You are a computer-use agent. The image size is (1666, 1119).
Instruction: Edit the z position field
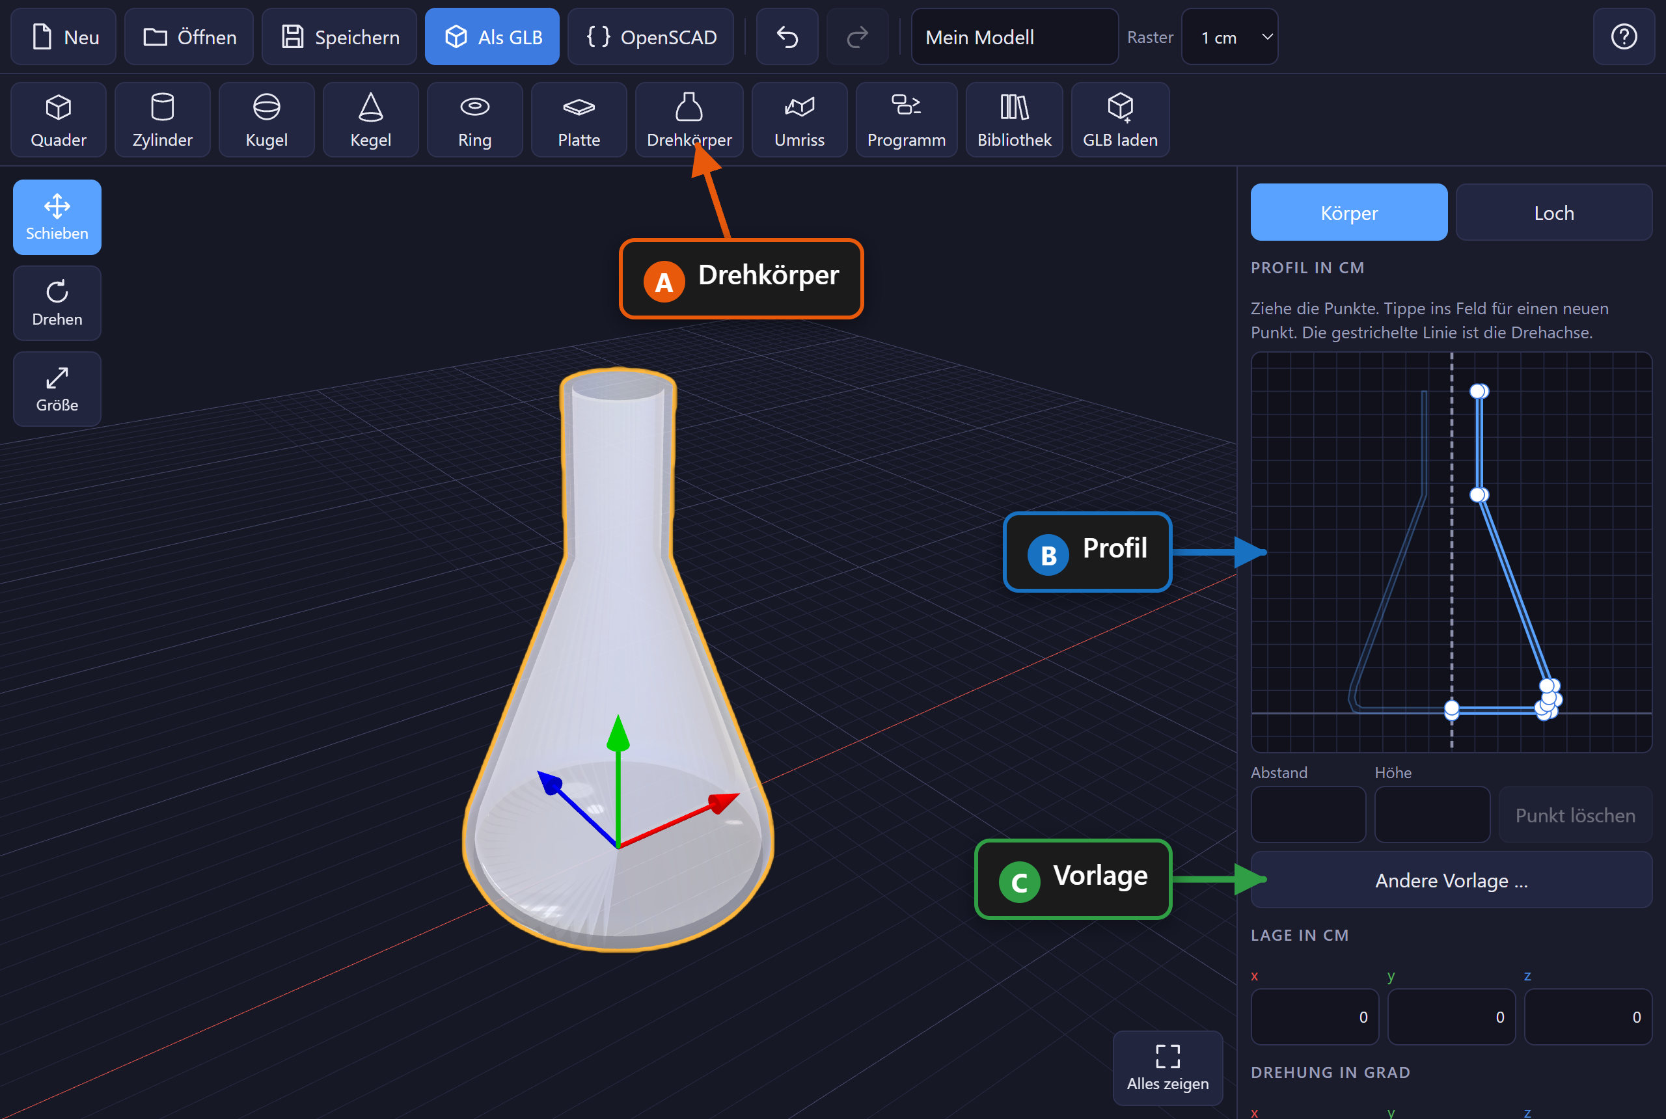tap(1588, 1016)
